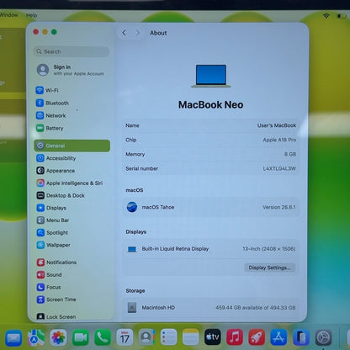350x350 pixels.
Task: Launch Music app from the Dock
Action: [x=235, y=337]
